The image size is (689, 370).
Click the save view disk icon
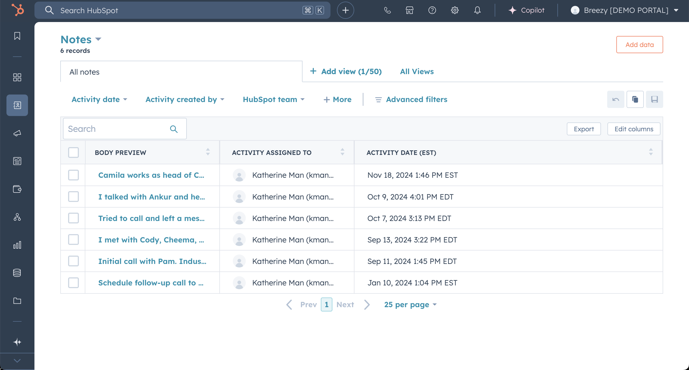654,99
